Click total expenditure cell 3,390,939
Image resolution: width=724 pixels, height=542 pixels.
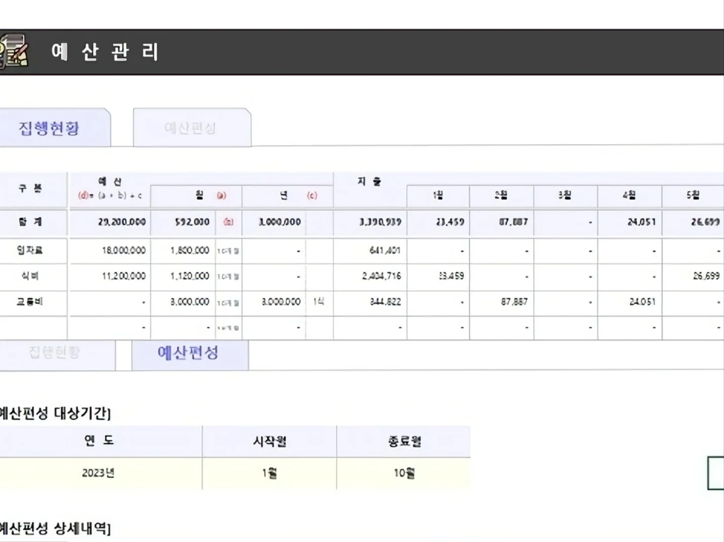tap(370, 222)
